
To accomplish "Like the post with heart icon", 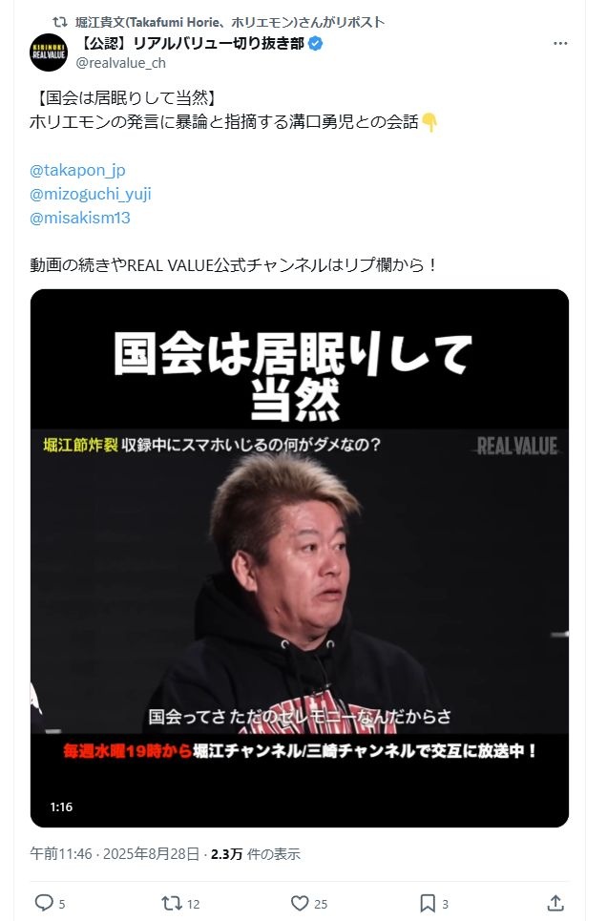I will tap(300, 902).
